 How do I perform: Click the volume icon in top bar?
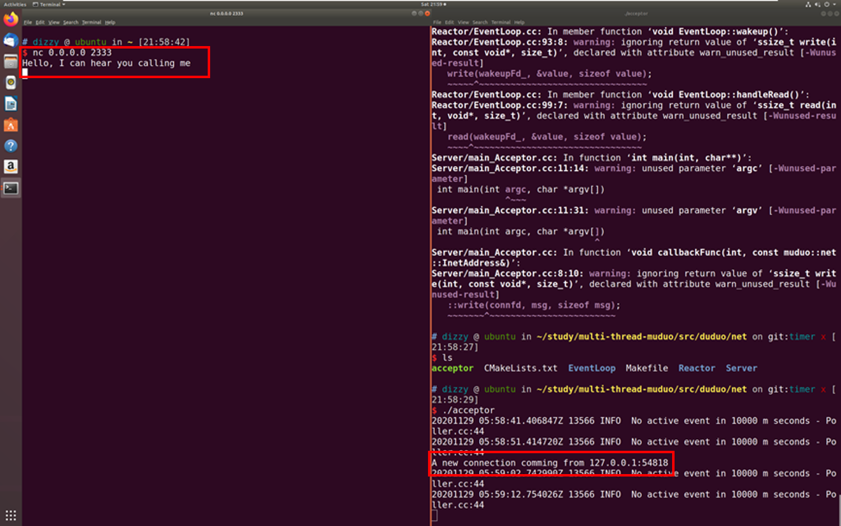pos(817,4)
